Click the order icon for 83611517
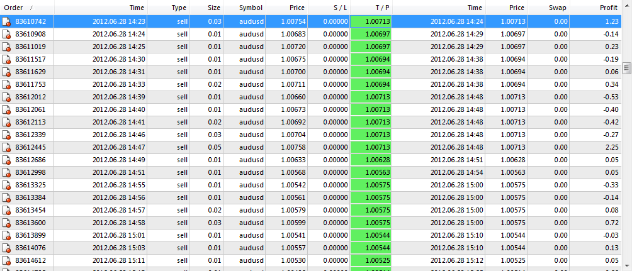Viewport: 632px width, 271px height. 6,60
